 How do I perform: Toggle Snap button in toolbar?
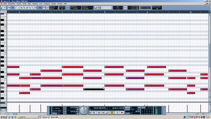68,8
